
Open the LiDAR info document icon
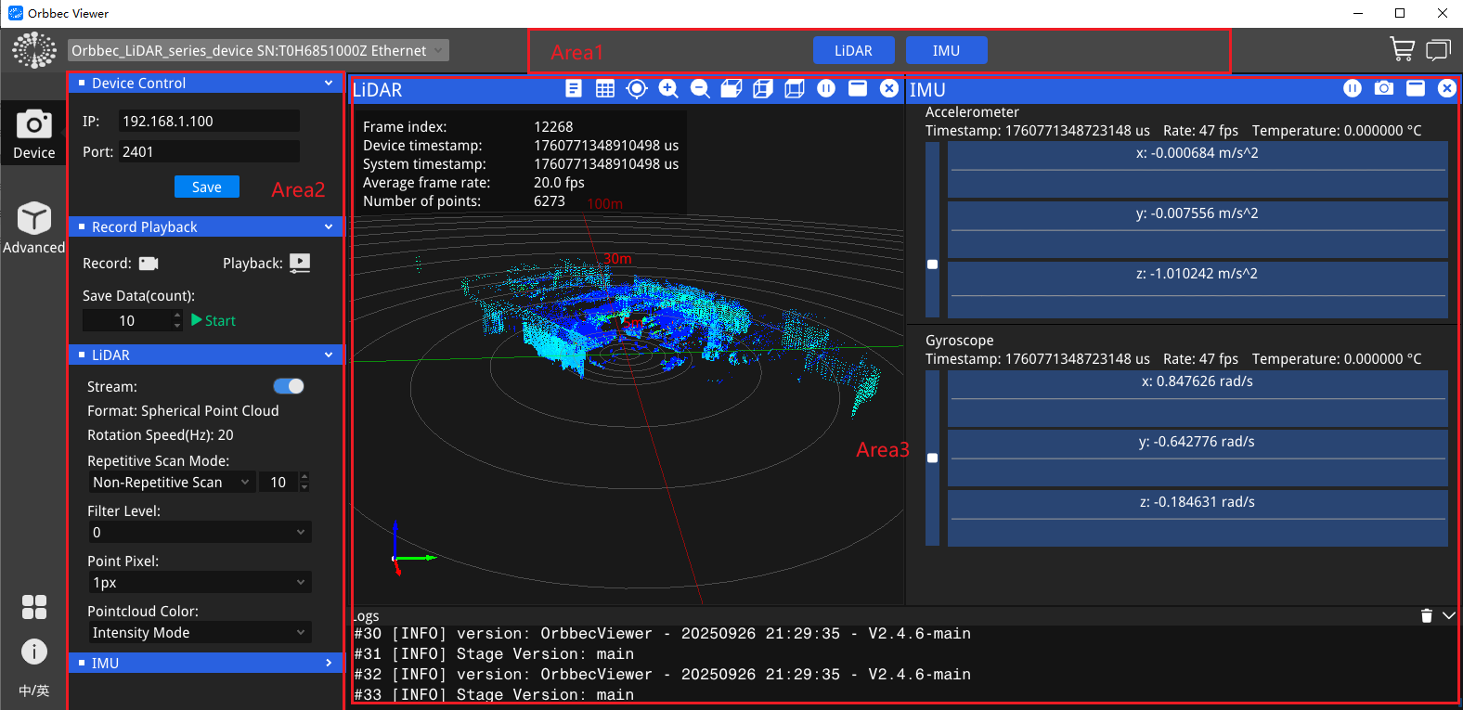[574, 88]
